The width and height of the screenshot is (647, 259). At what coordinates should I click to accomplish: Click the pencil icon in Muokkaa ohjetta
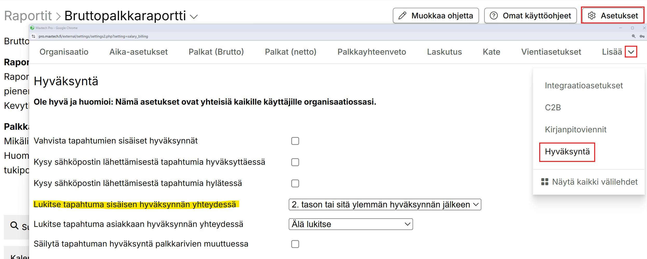pyautogui.click(x=402, y=16)
